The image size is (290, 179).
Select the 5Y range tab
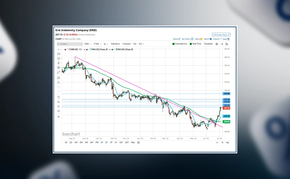tap(116, 142)
